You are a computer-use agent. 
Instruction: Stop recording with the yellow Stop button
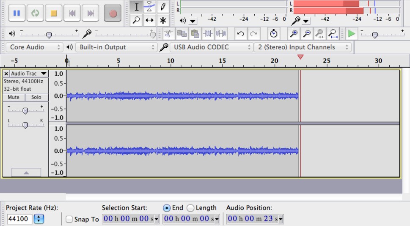(x=54, y=13)
